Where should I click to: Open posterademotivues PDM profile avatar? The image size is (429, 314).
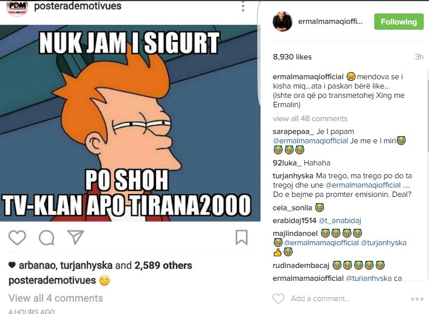click(17, 8)
